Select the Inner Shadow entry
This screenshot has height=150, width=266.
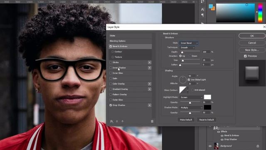point(119,67)
